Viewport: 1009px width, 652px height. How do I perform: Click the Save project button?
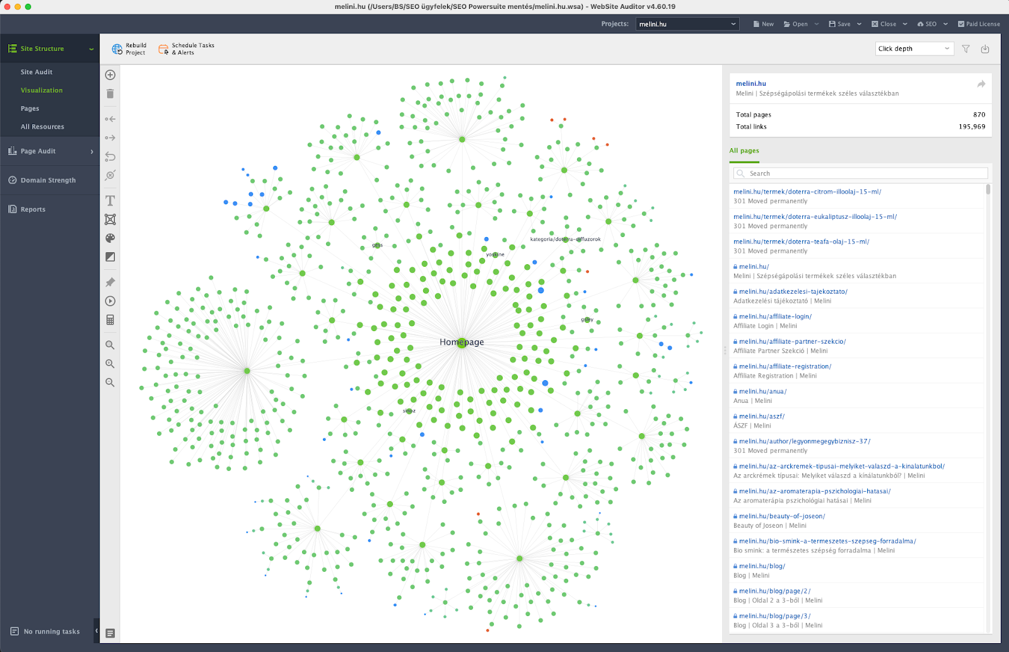coord(839,24)
